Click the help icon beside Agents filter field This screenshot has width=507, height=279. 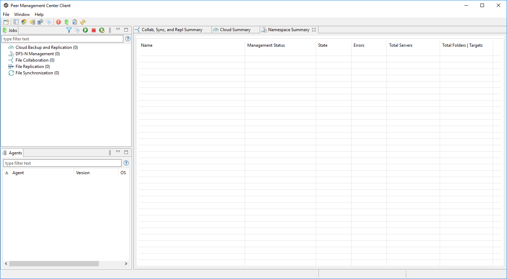pos(126,163)
